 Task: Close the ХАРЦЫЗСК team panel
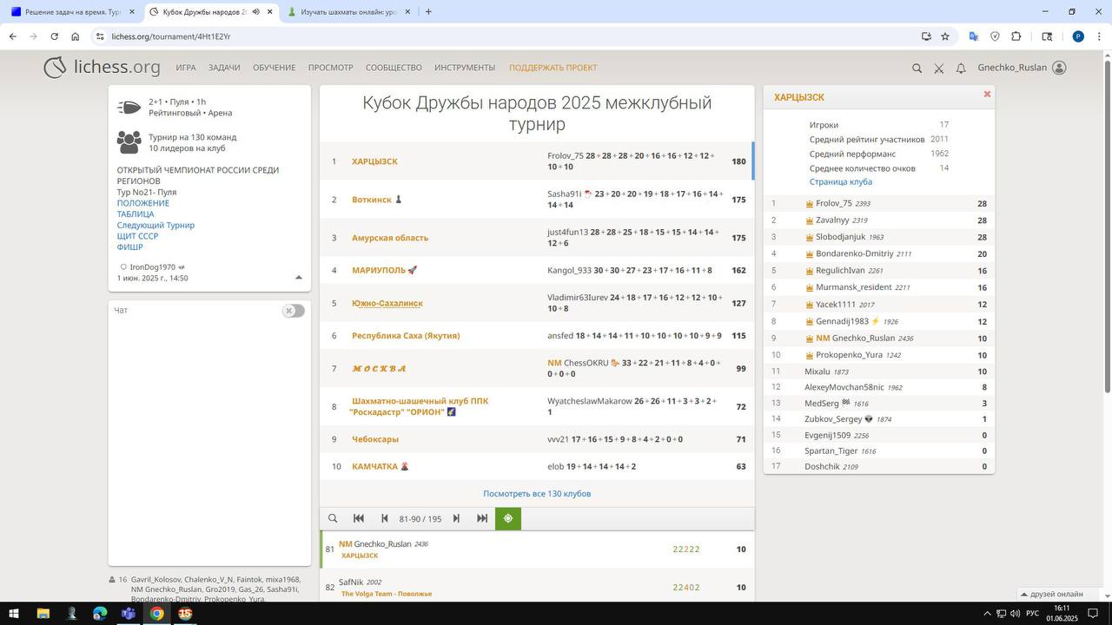pyautogui.click(x=987, y=94)
